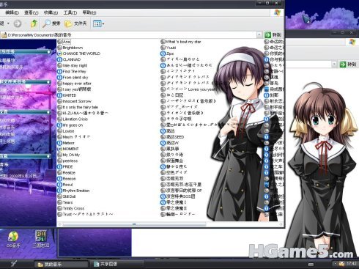Toggle the Folders (文件夹) pane button
Viewport: 359px width, 269px height.
pos(75,23)
